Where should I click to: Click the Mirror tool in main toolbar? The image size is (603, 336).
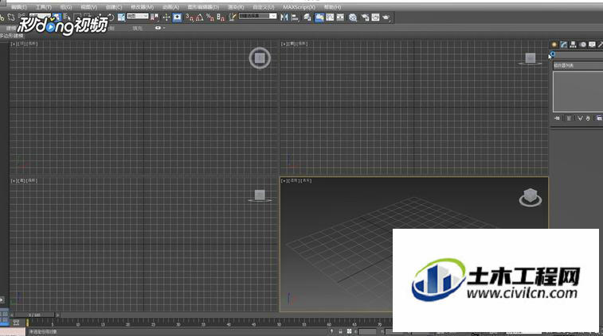click(284, 17)
